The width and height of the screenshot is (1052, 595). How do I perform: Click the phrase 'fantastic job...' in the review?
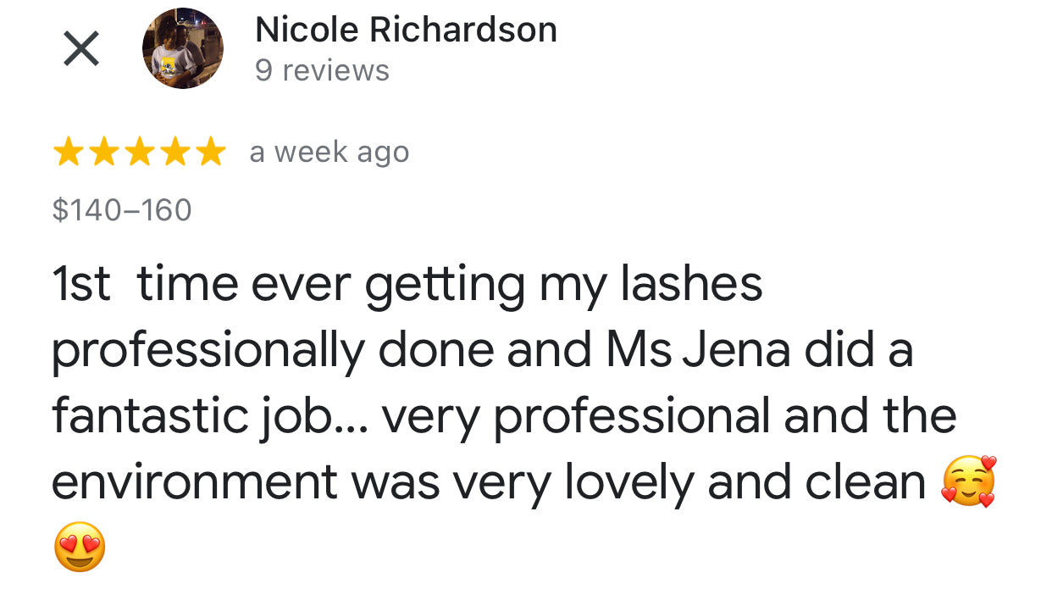[x=209, y=417]
